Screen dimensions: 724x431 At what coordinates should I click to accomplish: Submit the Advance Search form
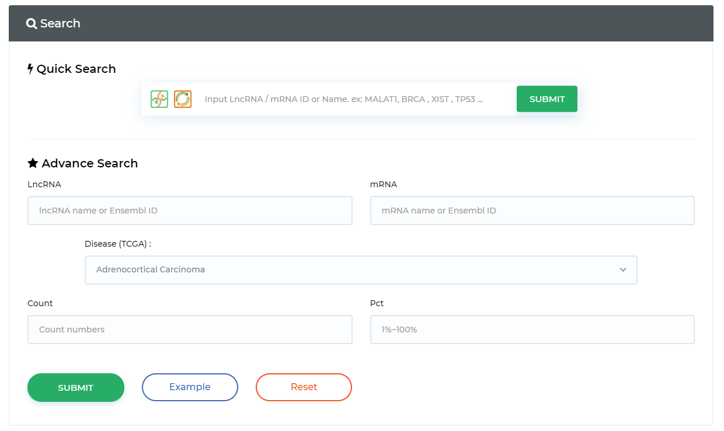coord(76,388)
